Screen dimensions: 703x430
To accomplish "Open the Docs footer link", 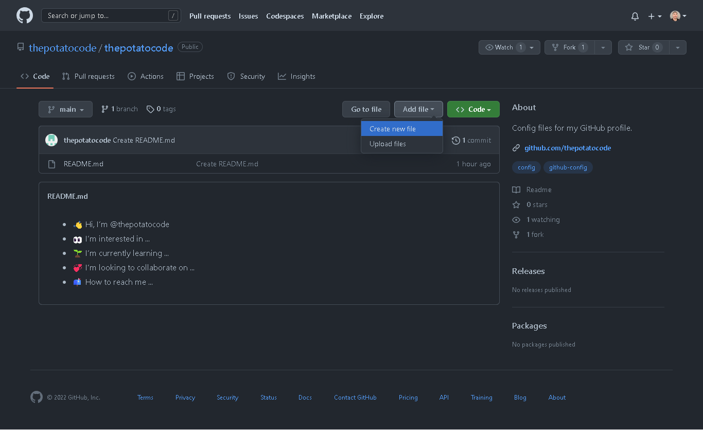I will (305, 398).
